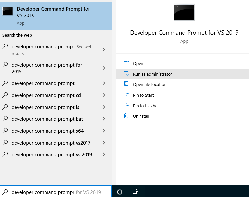Click the shield icon for Run as administrator
The width and height of the screenshot is (249, 197).
(x=126, y=74)
